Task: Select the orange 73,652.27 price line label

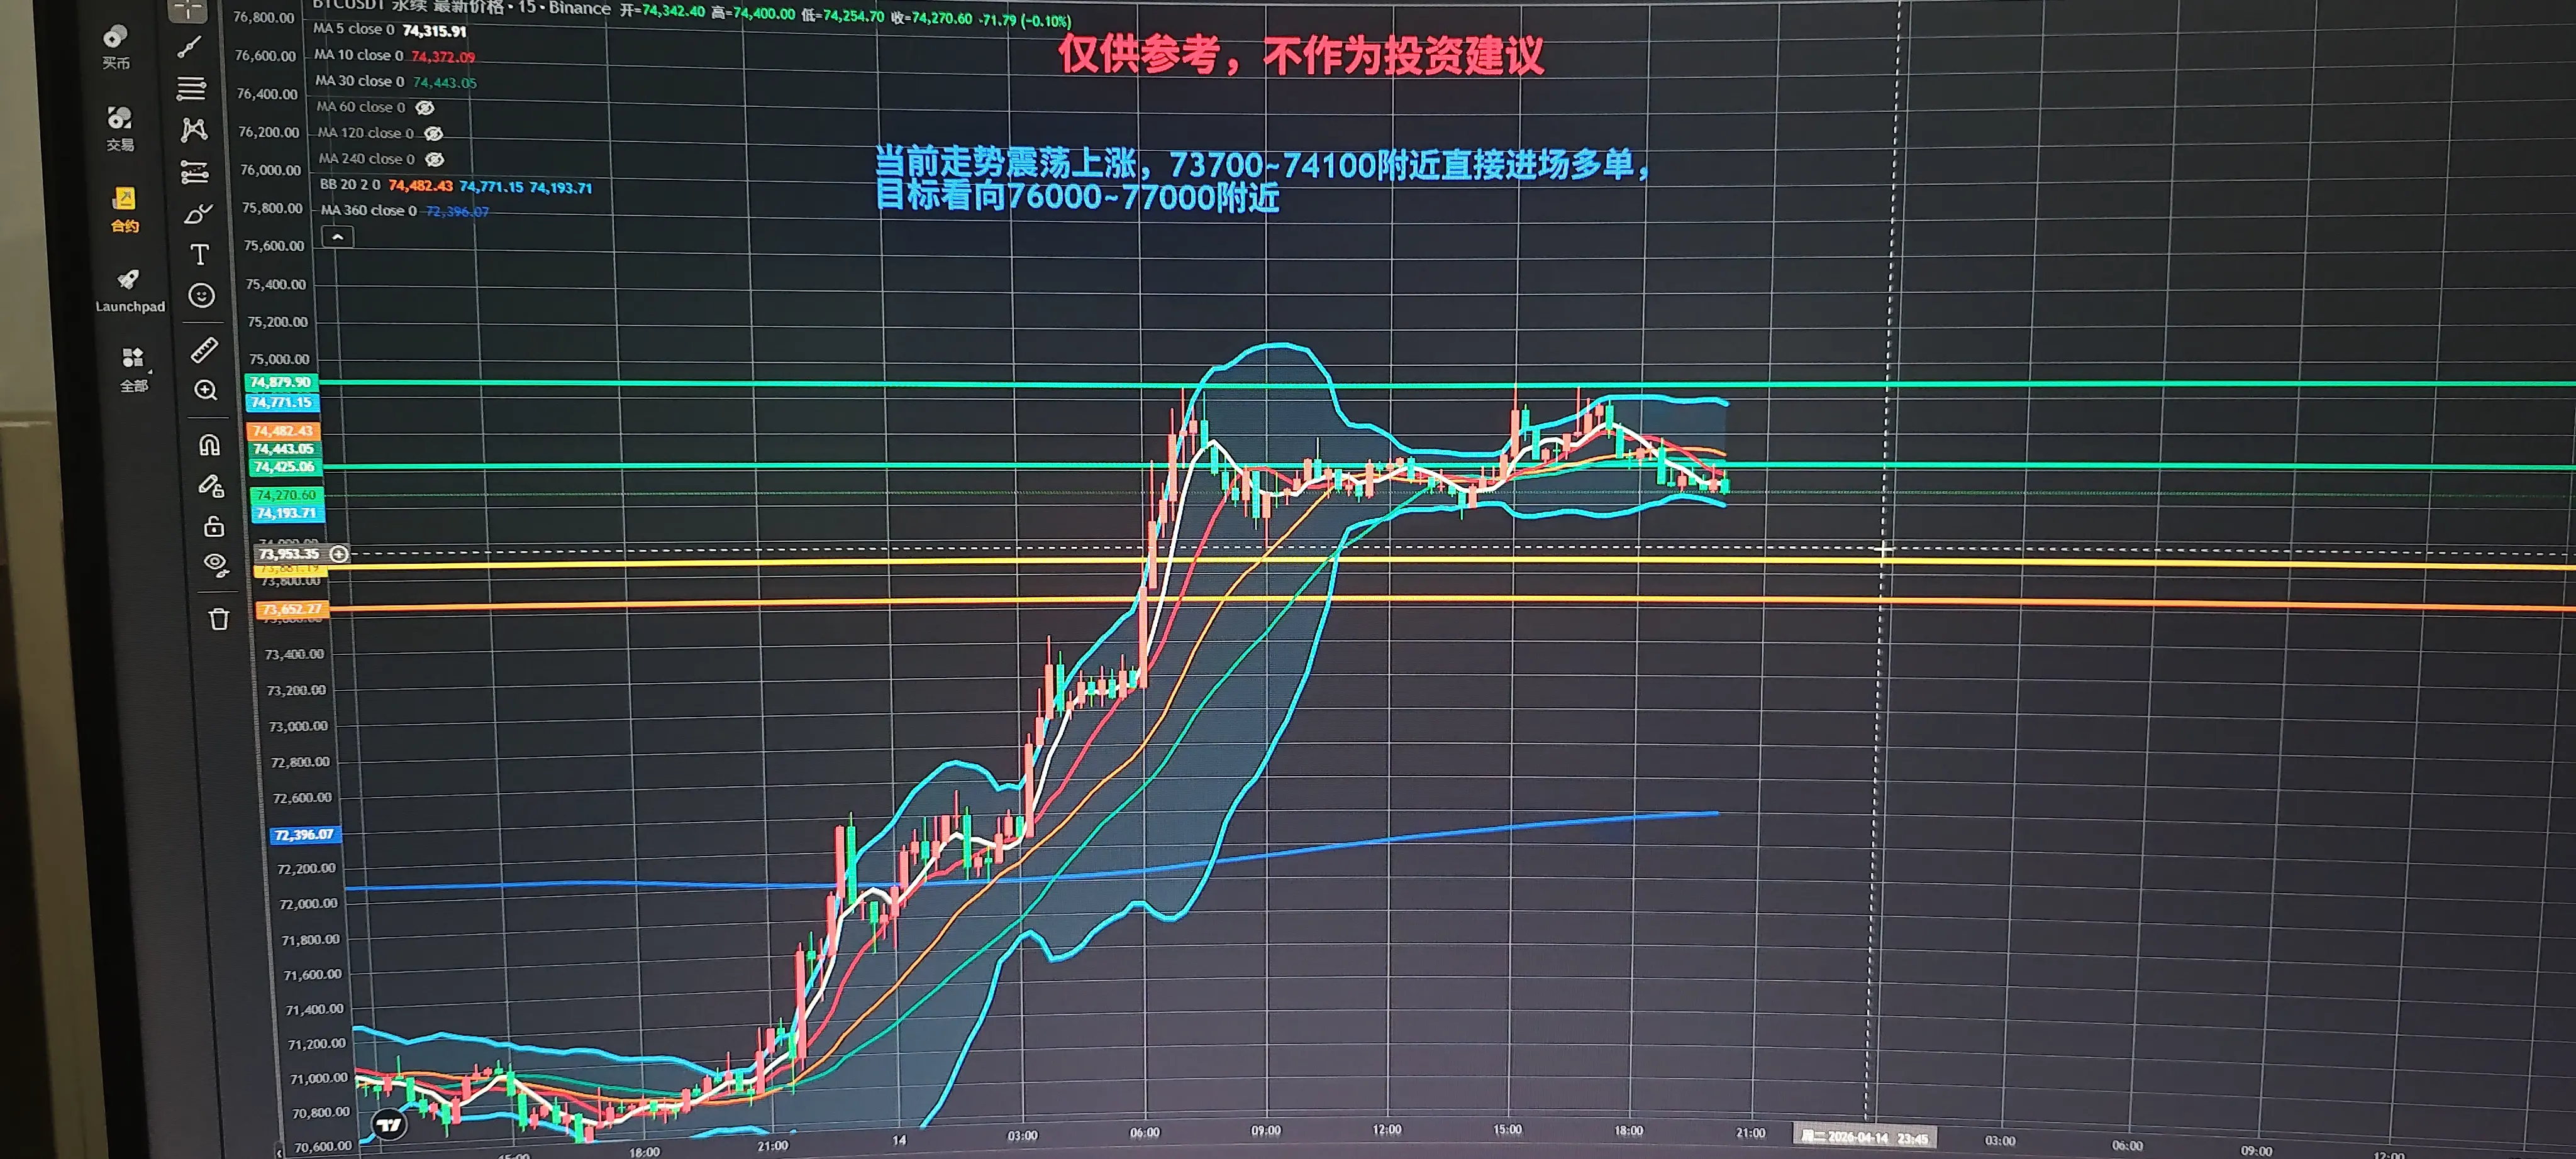Action: pyautogui.click(x=292, y=610)
